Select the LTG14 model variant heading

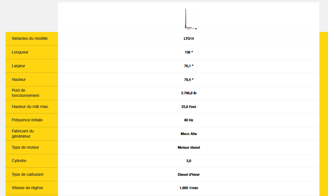189,38
